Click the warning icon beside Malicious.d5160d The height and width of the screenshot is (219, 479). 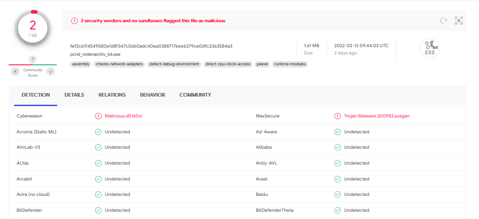tap(98, 116)
